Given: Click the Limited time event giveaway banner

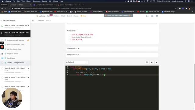Looking at the screenshot, I should (x=119, y=15).
